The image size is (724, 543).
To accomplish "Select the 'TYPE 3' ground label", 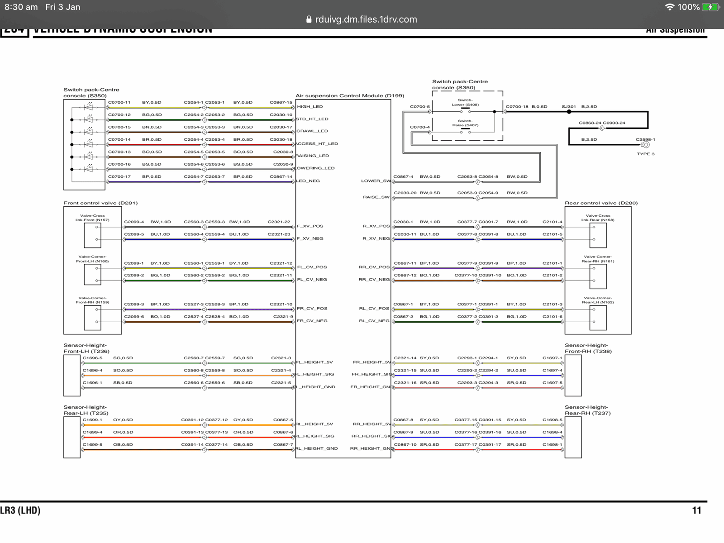I will [x=646, y=154].
